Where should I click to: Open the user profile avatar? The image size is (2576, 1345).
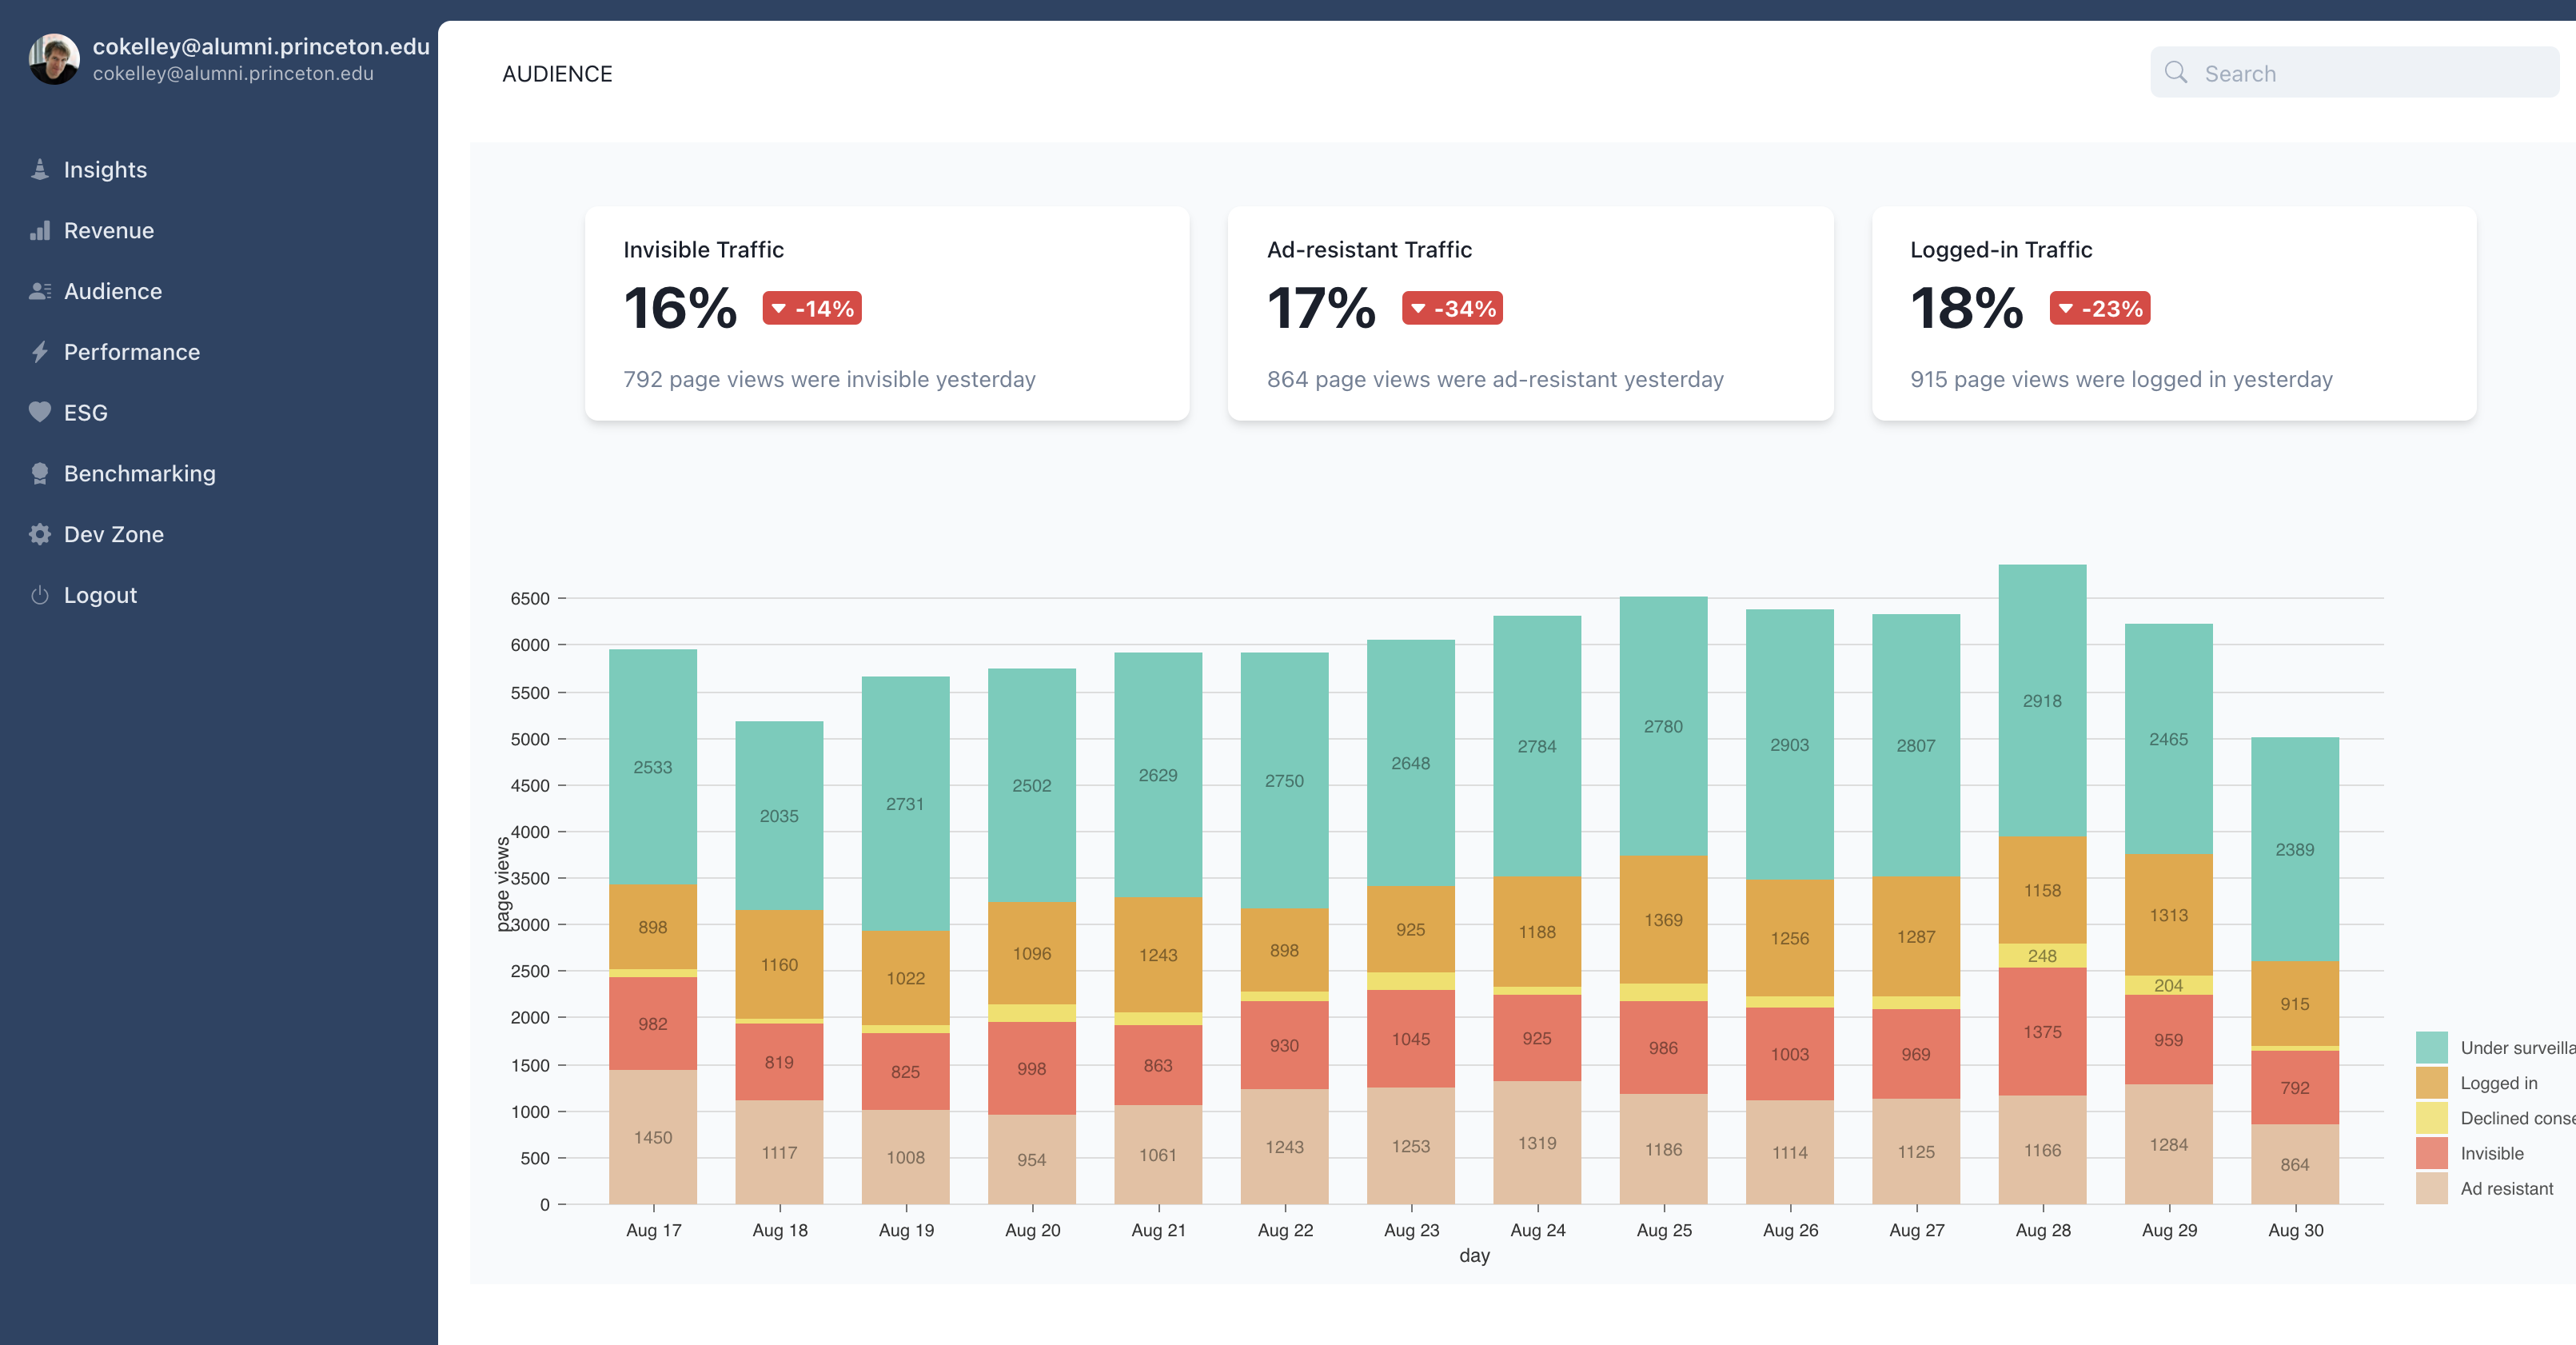(x=54, y=59)
